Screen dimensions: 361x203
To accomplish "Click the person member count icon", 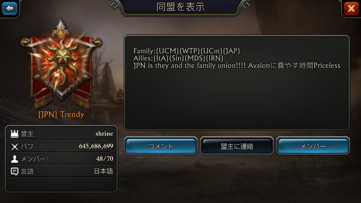I will coord(14,159).
